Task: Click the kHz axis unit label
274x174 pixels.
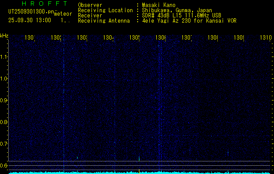Action: 4,36
